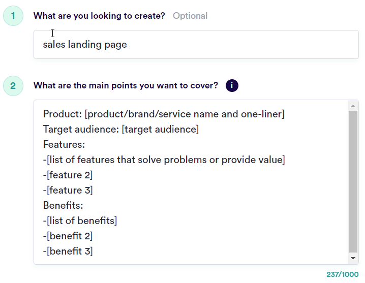The width and height of the screenshot is (365, 283).
Task: Click the '-[feature 3]' line
Action: click(x=68, y=190)
